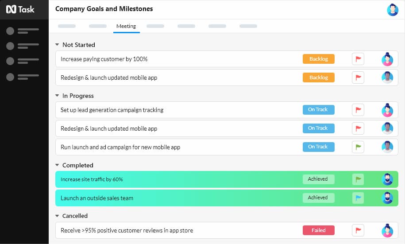The width and height of the screenshot is (405, 244).
Task: Click the Failed status badge
Action: coord(318,230)
